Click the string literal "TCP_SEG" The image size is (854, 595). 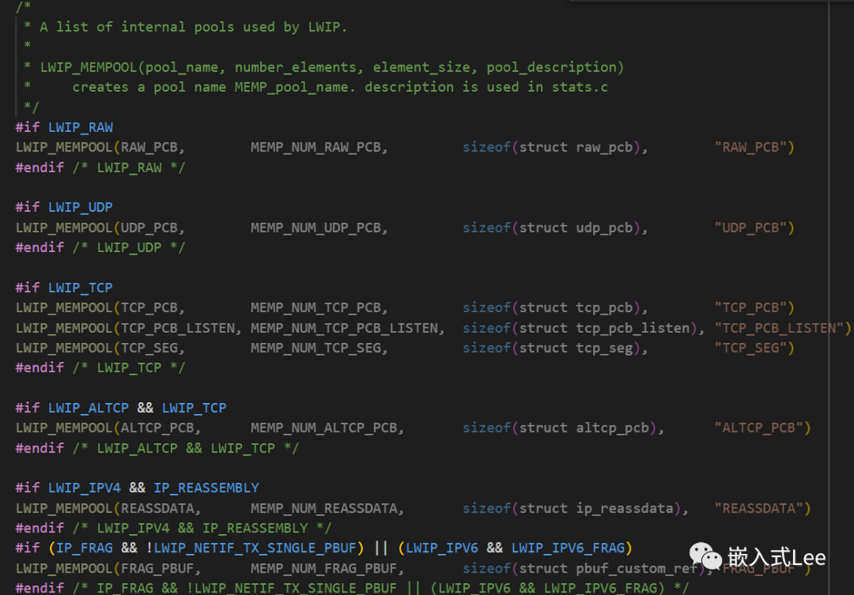point(750,348)
